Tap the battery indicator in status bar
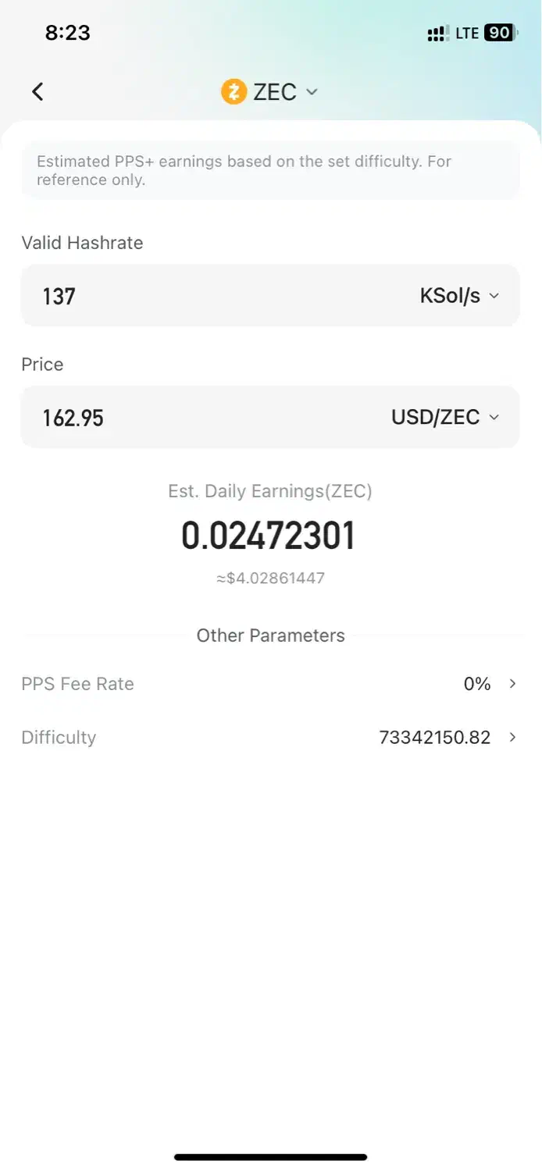This screenshot has height=1171, width=542. click(500, 33)
